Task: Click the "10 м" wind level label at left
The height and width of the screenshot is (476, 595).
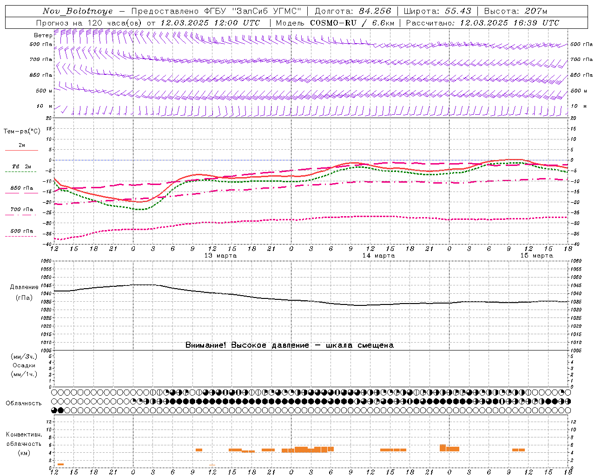Action: point(44,106)
